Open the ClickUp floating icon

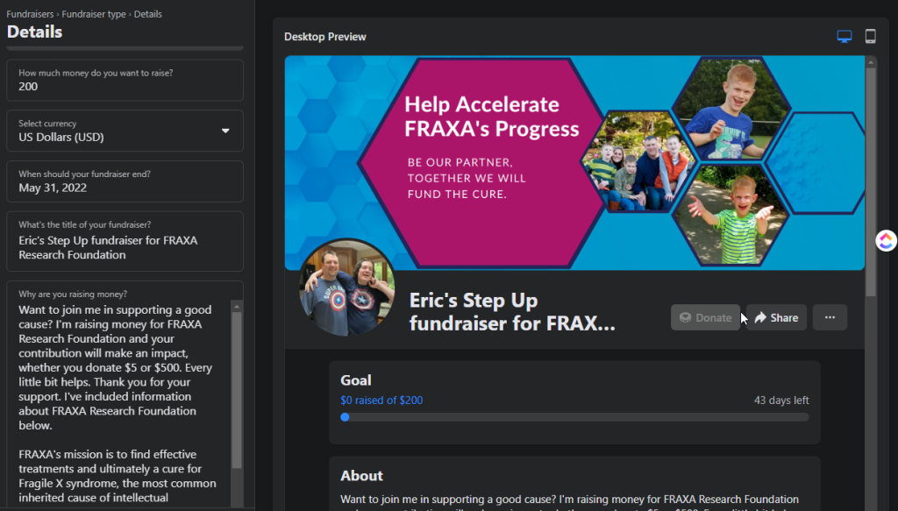(x=886, y=240)
